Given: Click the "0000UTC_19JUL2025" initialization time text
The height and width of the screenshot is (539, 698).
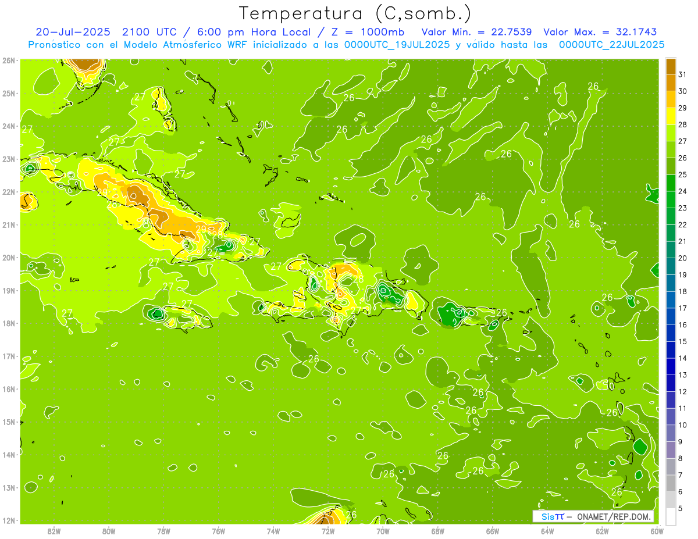Looking at the screenshot, I should (x=398, y=44).
